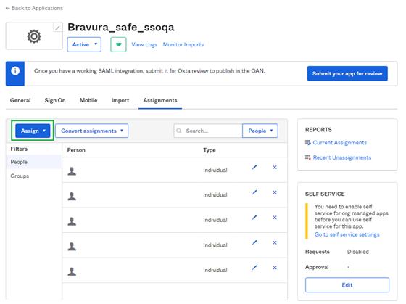The image size is (406, 304).
Task: Edit the second person's assignment
Action: (254, 192)
